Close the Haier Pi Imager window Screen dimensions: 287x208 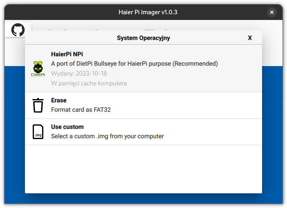tap(272, 12)
